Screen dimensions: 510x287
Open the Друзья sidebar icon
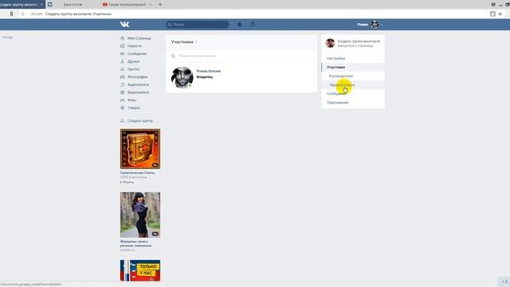(x=122, y=61)
